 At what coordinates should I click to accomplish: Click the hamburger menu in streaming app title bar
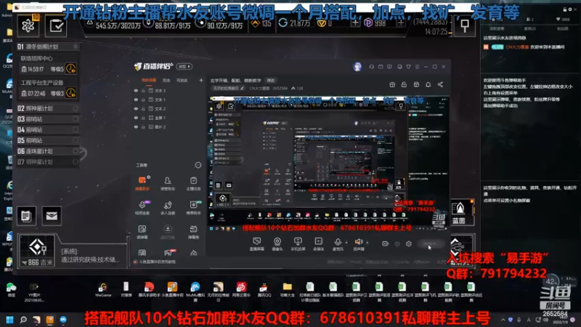click(417, 67)
